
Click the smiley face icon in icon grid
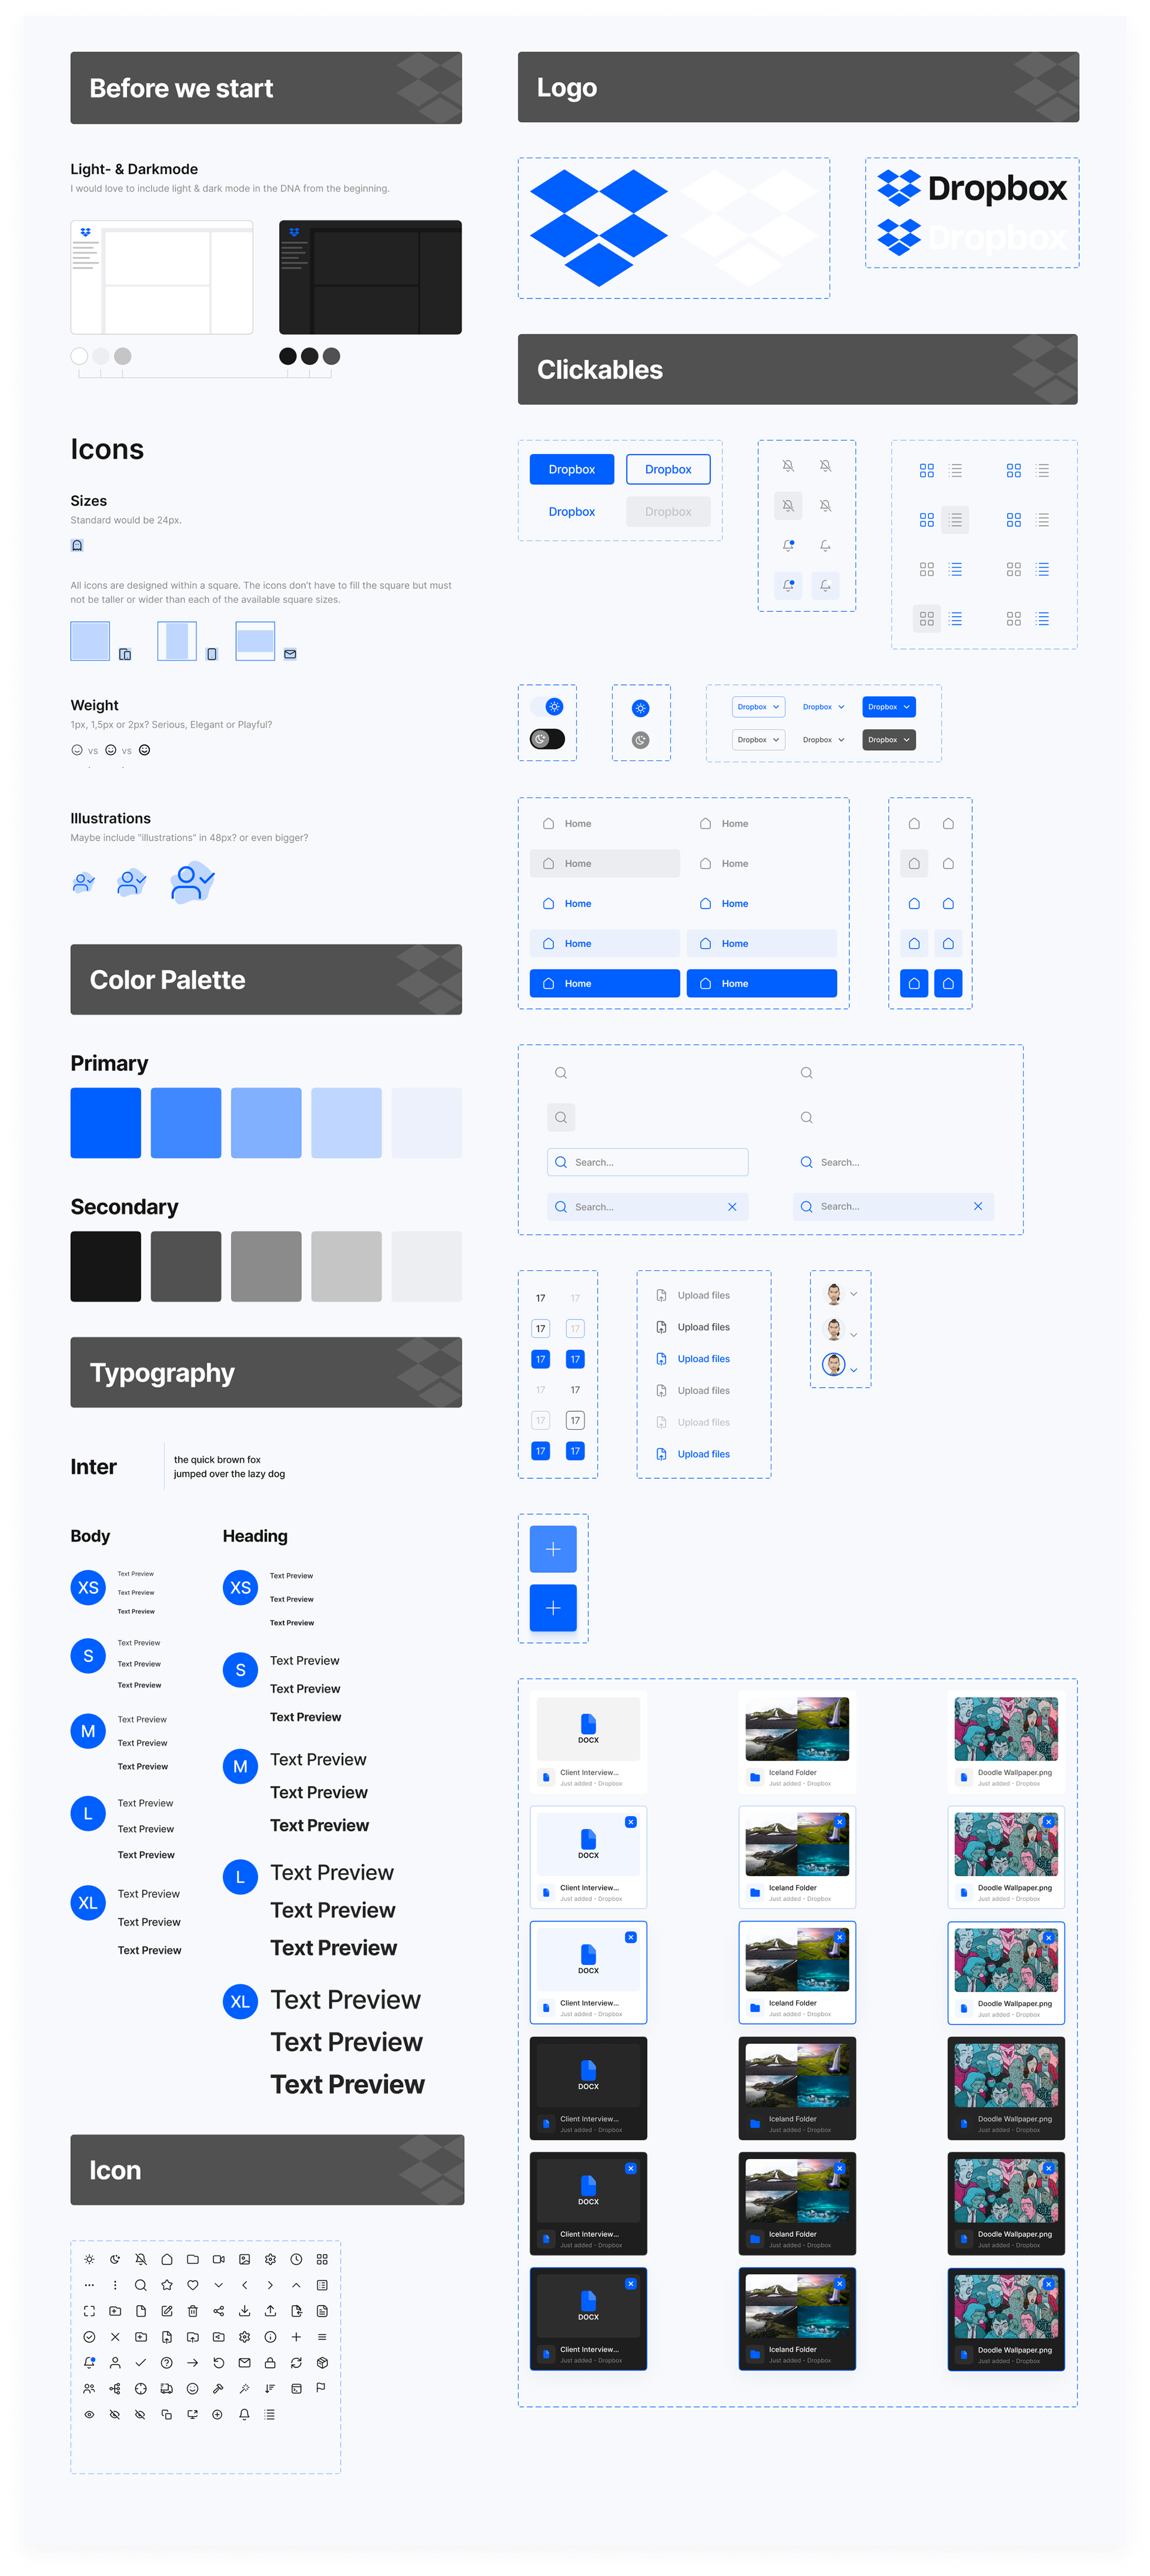(x=193, y=2389)
